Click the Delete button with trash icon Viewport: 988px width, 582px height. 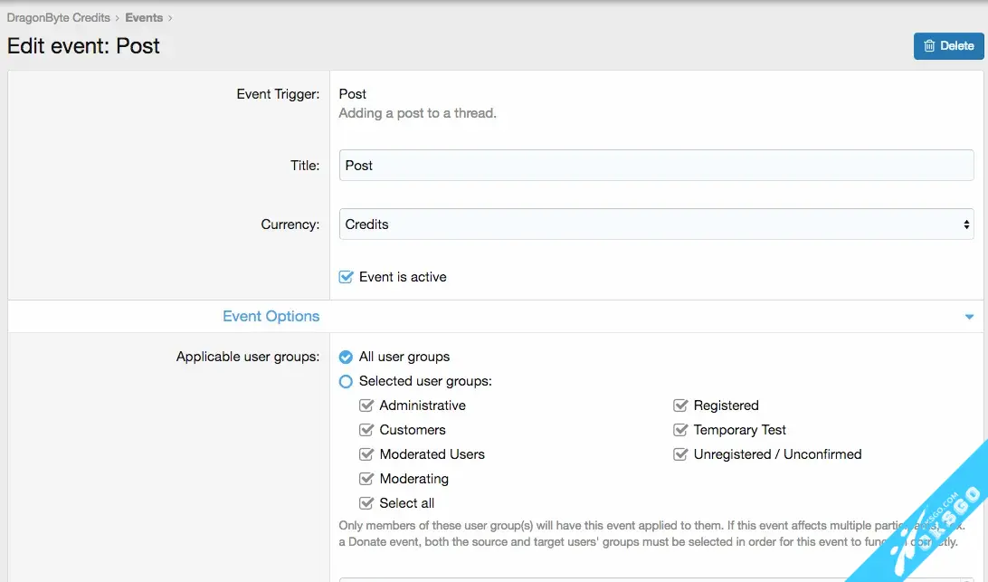948,46
